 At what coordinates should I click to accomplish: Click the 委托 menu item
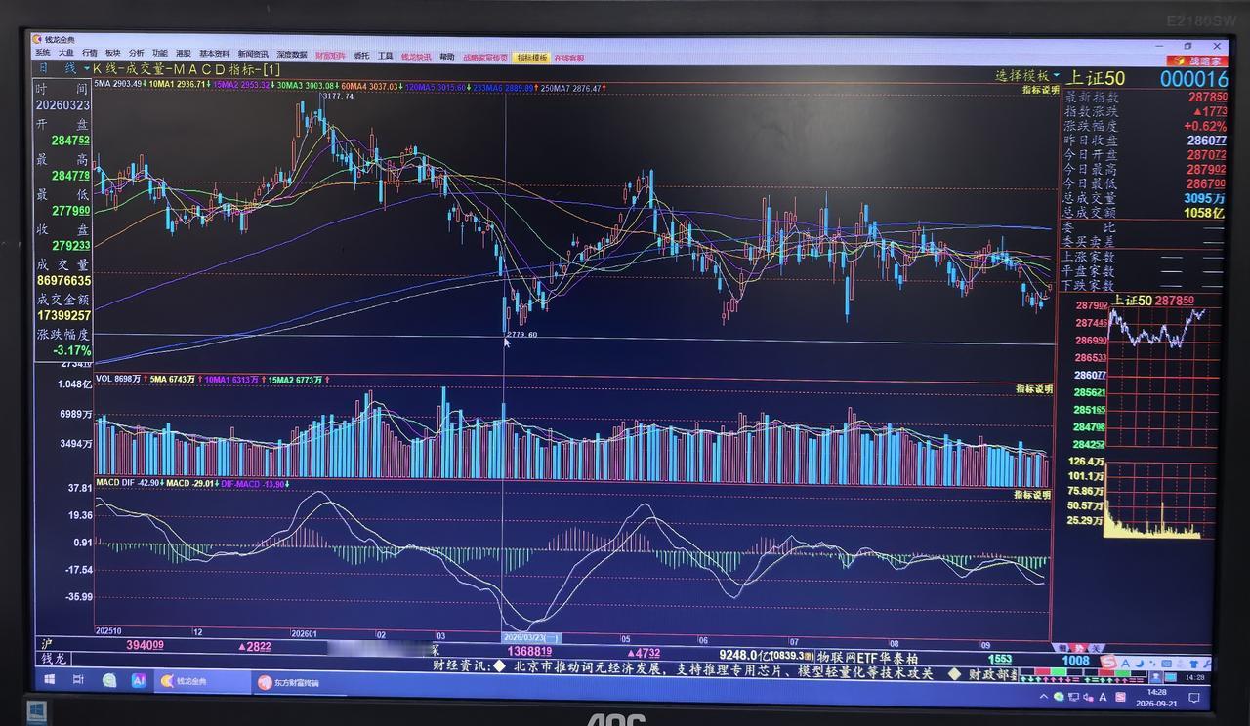coord(361,56)
